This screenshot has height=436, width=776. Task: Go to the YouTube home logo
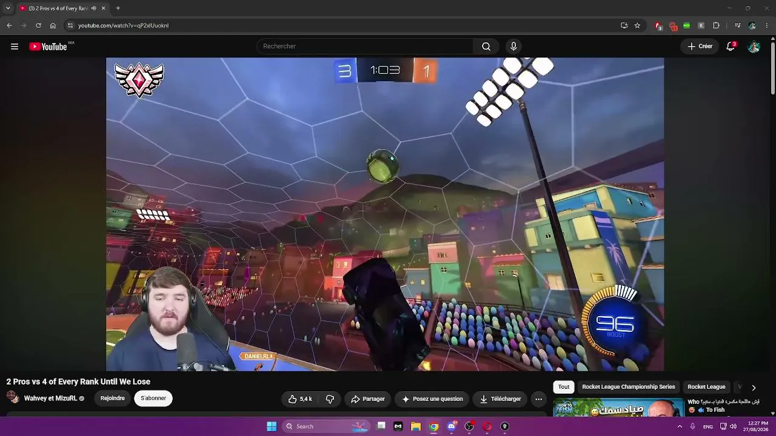pos(48,47)
